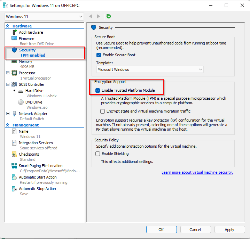Click the Apply button
Screen dimensions: 250x239
click(x=229, y=230)
